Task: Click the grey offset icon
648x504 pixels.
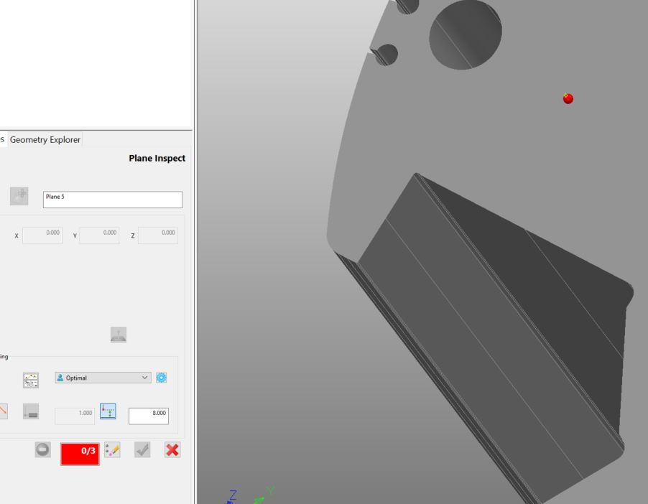Action: 31,411
